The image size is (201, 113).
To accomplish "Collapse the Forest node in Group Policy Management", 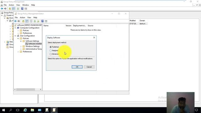I will [2, 15].
